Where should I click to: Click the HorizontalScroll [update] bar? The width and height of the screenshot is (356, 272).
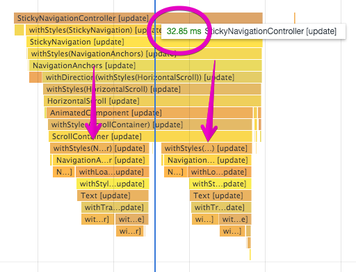point(152,101)
